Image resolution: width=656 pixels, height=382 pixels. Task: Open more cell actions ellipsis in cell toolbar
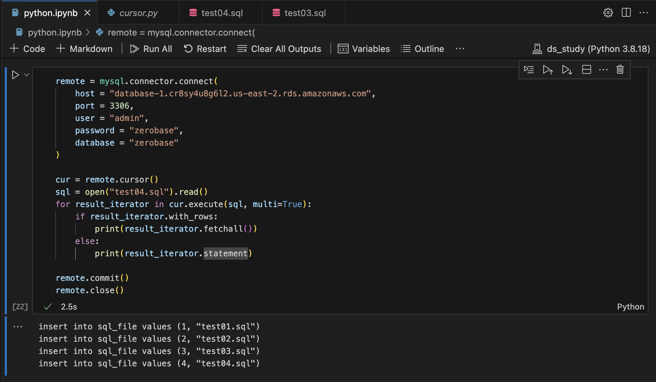click(603, 70)
